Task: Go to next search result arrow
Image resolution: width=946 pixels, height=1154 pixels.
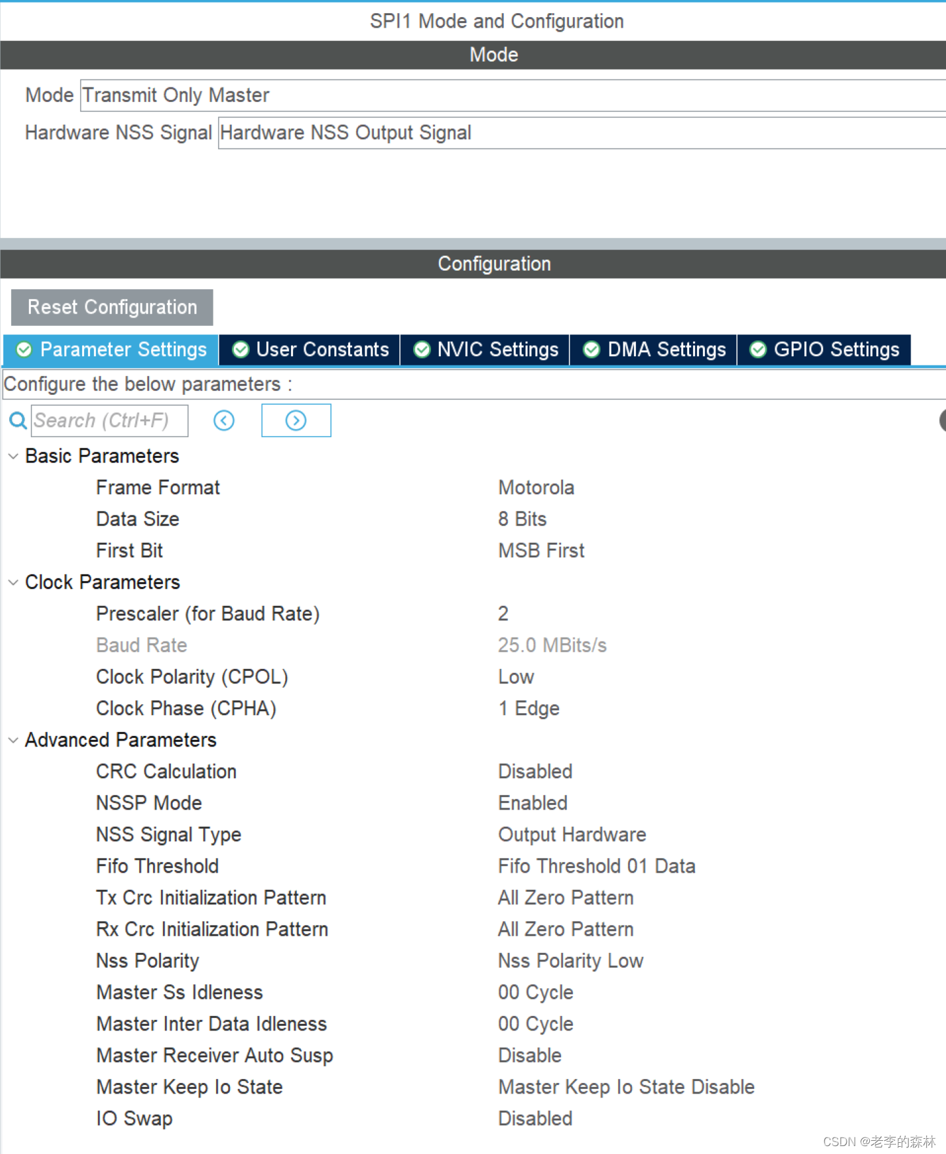Action: [296, 421]
